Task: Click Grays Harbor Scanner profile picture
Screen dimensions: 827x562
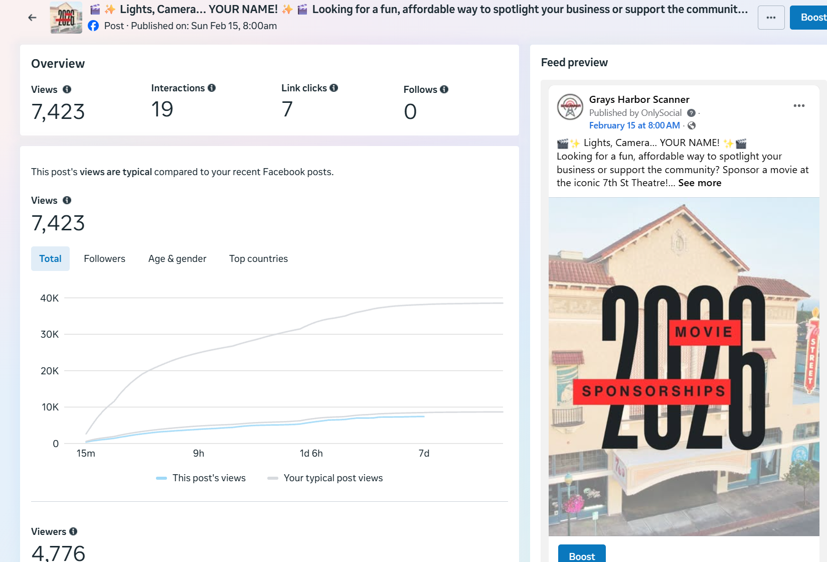Action: [x=570, y=107]
